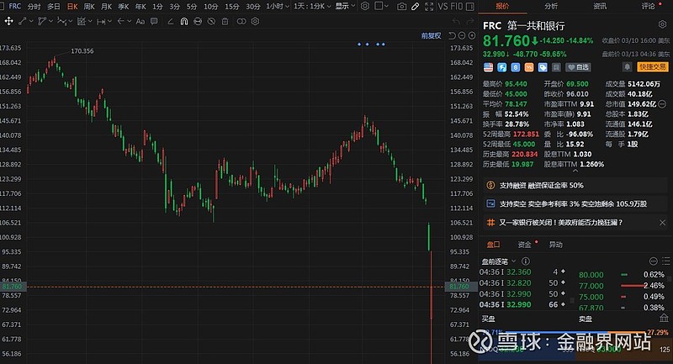This screenshot has width=673, height=364.
Task: Take a chart snapshot with camera icon
Action: click(x=401, y=7)
